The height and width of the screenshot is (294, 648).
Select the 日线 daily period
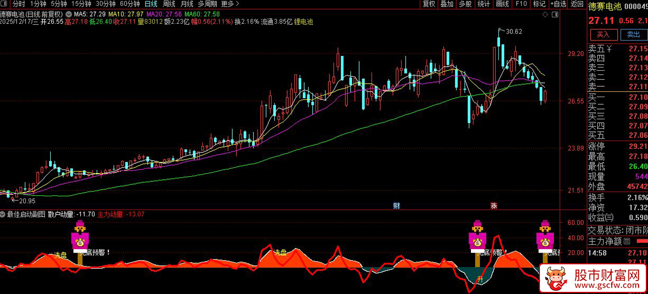(x=151, y=4)
